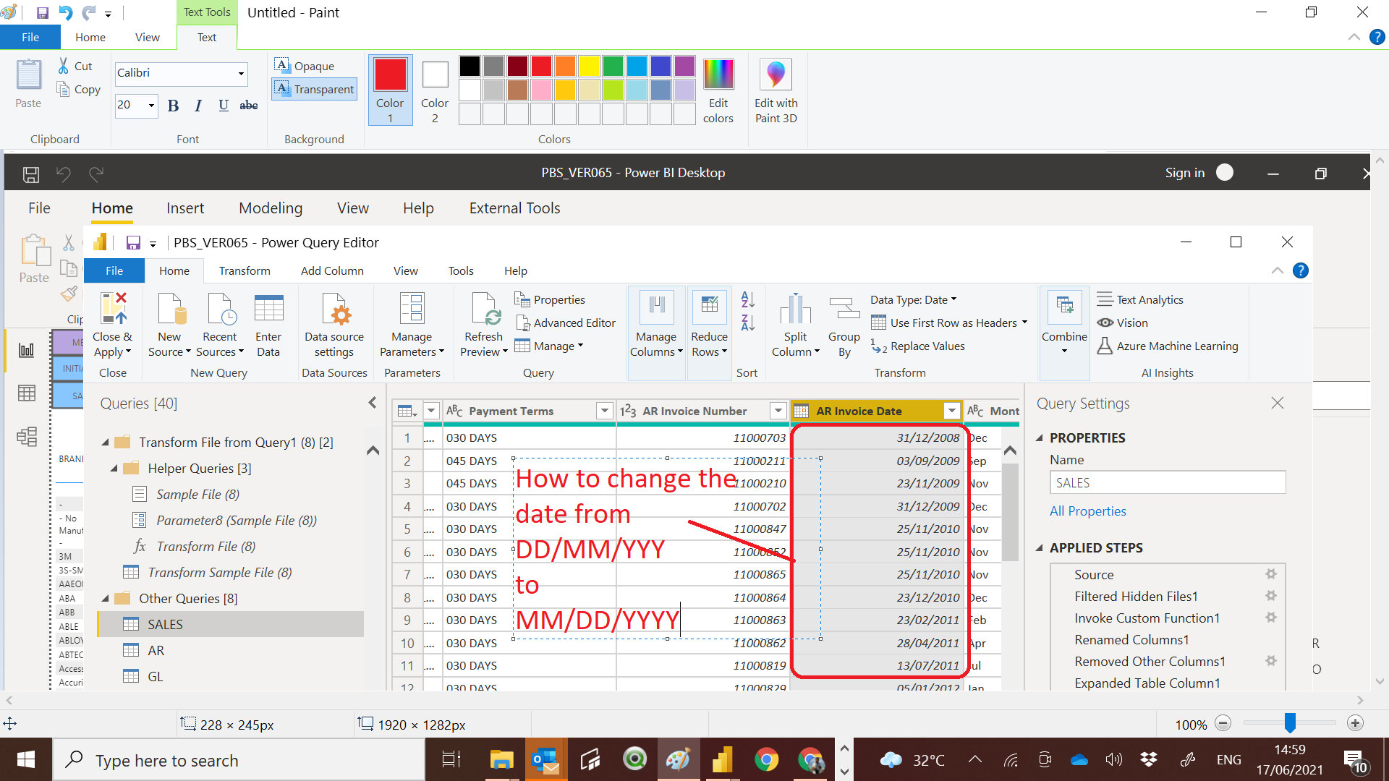Open Chrome from the Windows taskbar
Image resolution: width=1389 pixels, height=781 pixels.
click(x=766, y=759)
